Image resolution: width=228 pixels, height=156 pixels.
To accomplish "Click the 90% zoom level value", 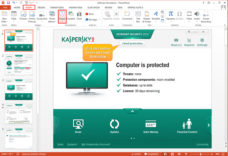I will [217, 154].
